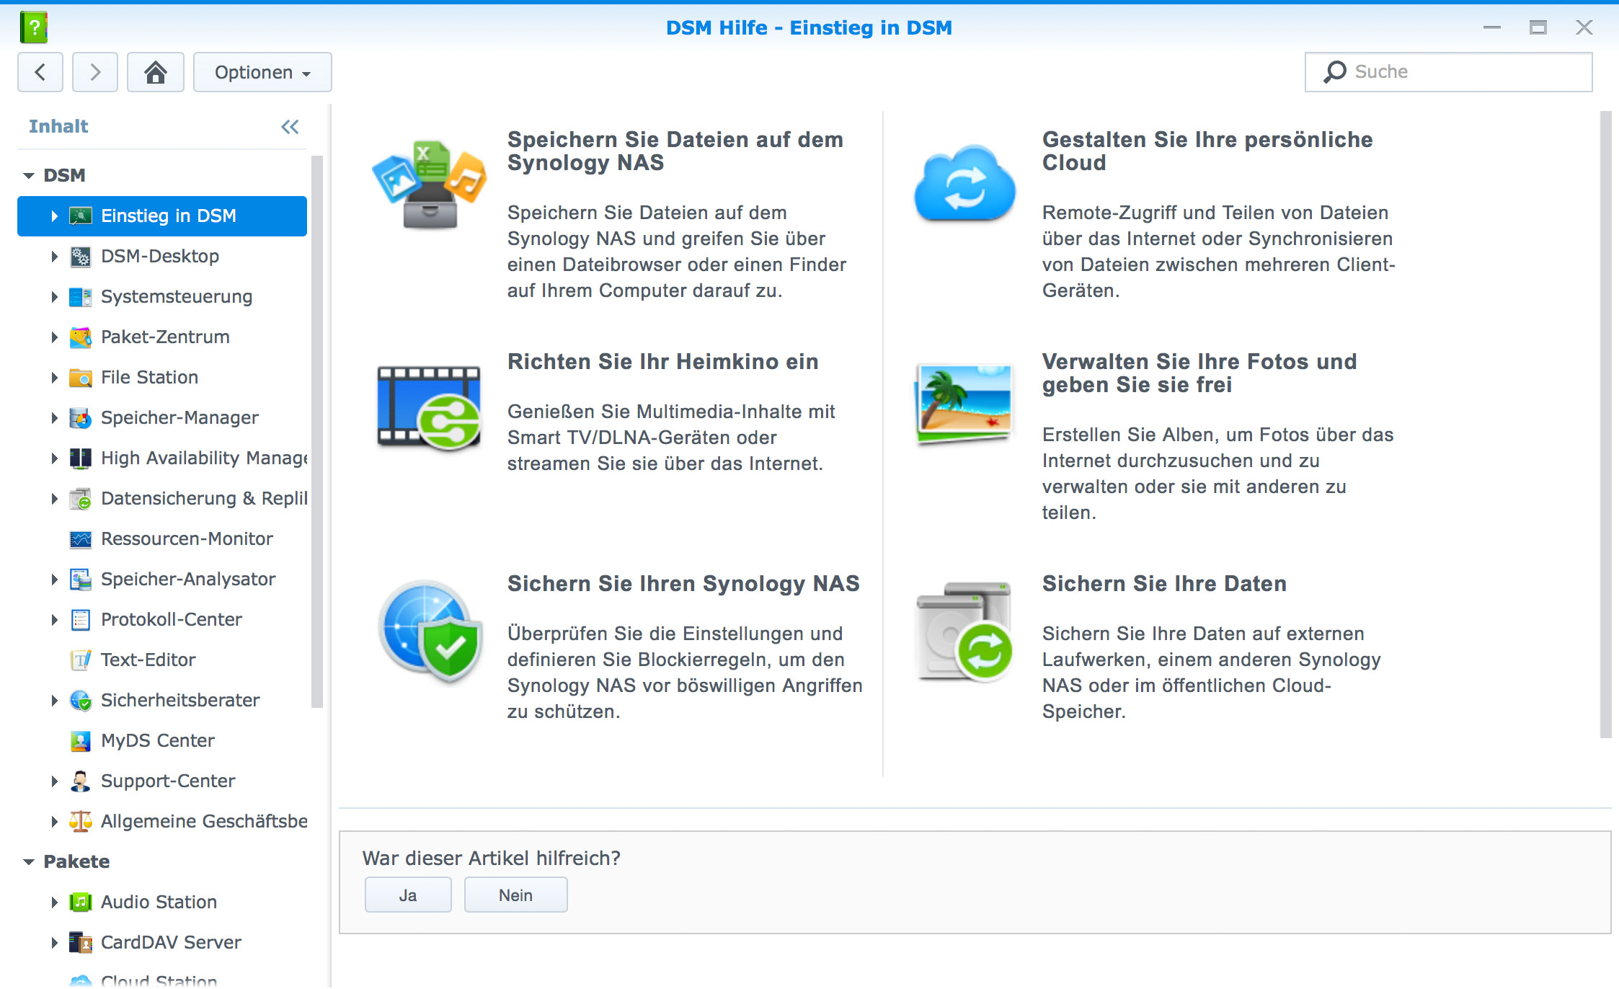
Task: Expand the DSM-Desktop tree node arrow
Action: pos(54,256)
